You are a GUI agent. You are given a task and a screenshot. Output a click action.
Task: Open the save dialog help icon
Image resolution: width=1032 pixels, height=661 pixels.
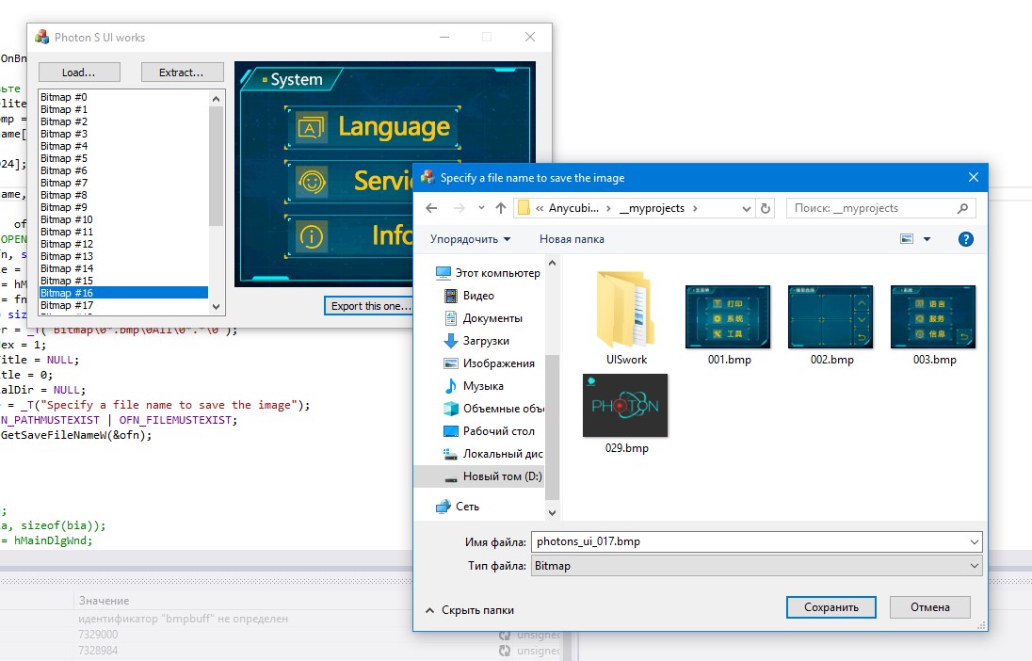[x=965, y=239]
